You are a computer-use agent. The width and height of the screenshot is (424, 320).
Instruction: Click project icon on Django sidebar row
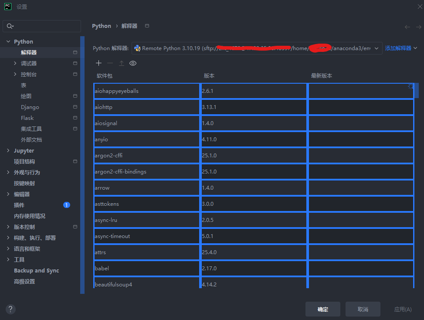click(x=75, y=107)
